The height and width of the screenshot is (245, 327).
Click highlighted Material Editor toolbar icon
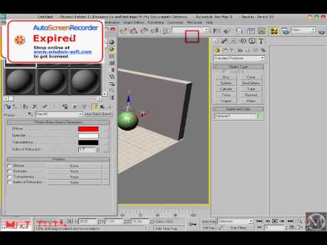[274, 31]
